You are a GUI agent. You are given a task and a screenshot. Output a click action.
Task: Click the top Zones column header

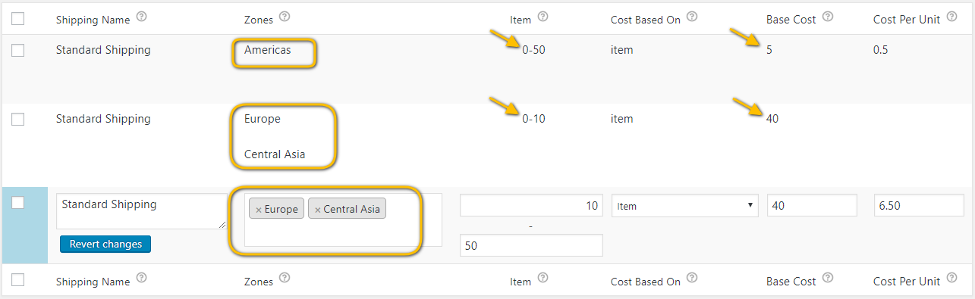(x=258, y=20)
